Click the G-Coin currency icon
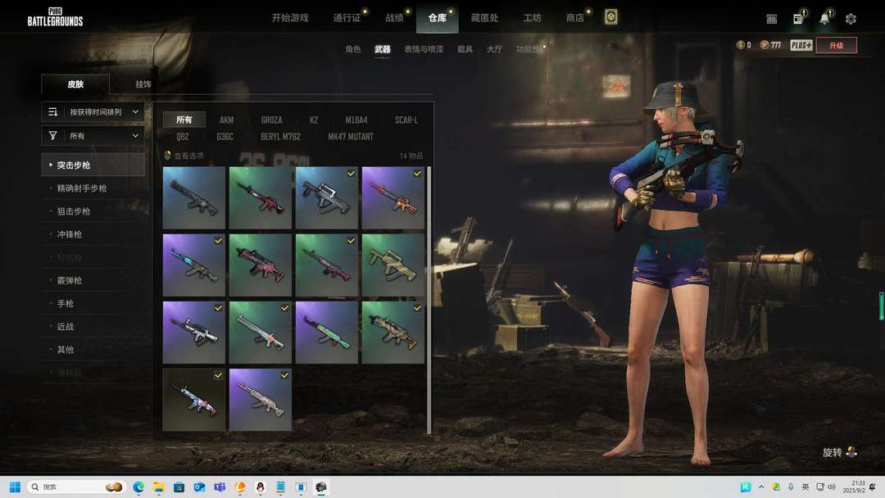Image resolution: width=885 pixels, height=498 pixels. (x=740, y=45)
